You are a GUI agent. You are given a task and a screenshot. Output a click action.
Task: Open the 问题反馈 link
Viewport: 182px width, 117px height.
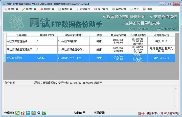coord(99,113)
